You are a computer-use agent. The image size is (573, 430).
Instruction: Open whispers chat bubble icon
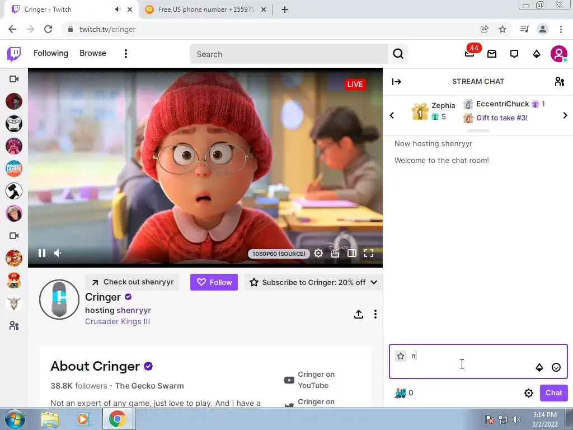(x=514, y=54)
